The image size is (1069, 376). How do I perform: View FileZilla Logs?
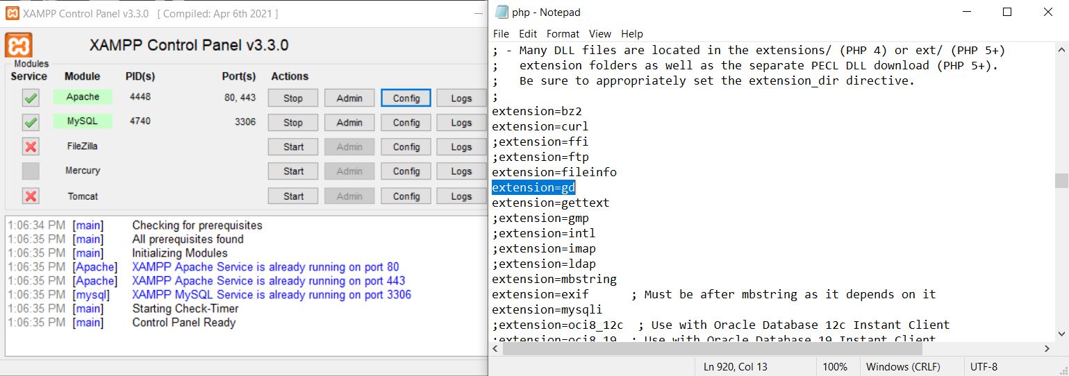coord(461,146)
